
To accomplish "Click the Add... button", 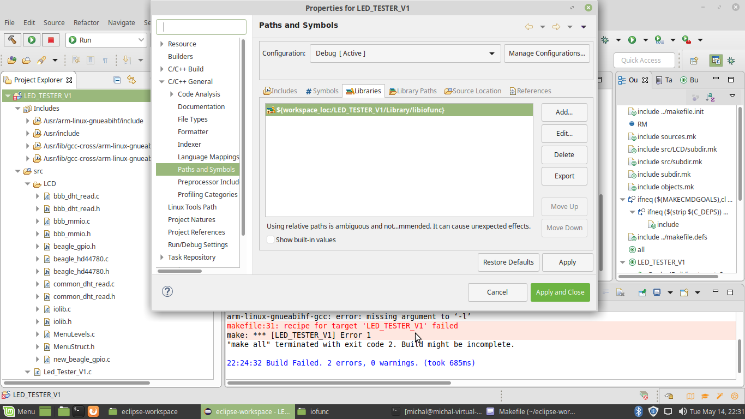I will click(x=564, y=112).
